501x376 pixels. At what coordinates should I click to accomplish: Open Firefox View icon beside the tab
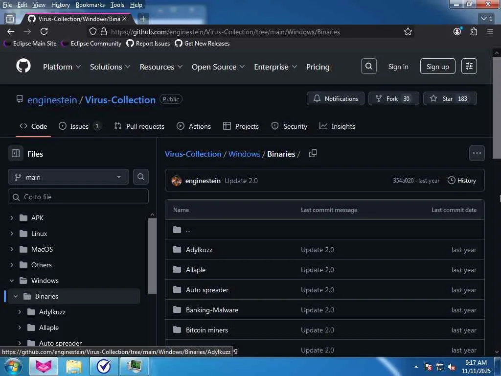[x=10, y=19]
